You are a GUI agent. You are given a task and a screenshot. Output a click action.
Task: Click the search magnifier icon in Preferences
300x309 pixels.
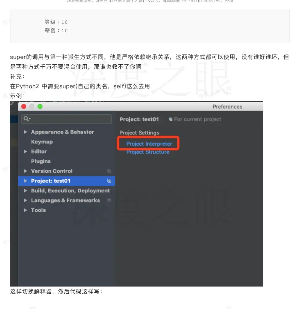tap(27, 119)
